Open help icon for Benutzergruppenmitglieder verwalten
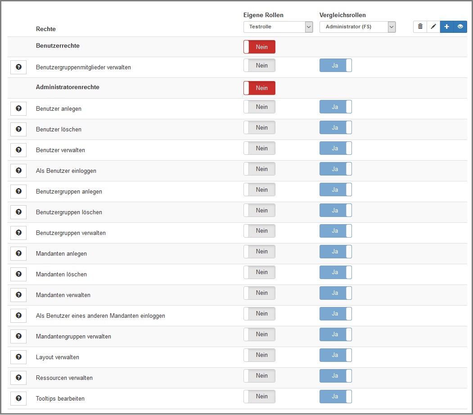Viewport: 473px width, 415px height. click(x=18, y=67)
